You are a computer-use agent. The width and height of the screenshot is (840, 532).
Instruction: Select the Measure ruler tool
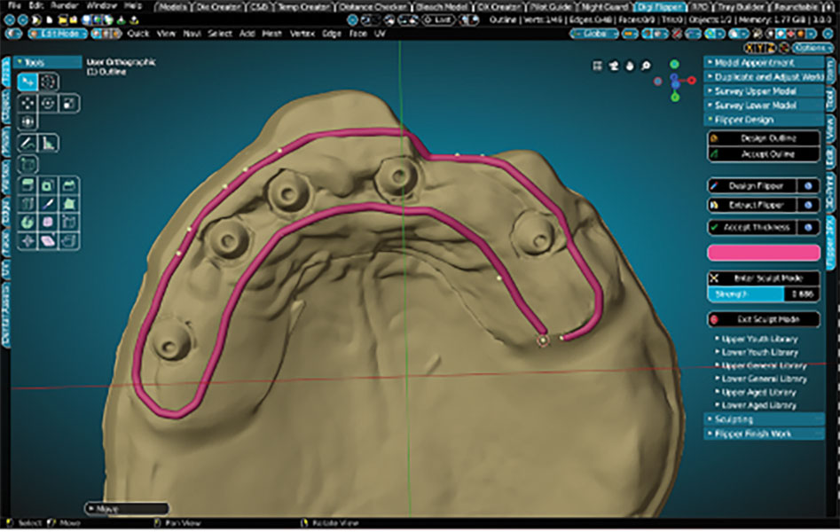click(x=48, y=142)
